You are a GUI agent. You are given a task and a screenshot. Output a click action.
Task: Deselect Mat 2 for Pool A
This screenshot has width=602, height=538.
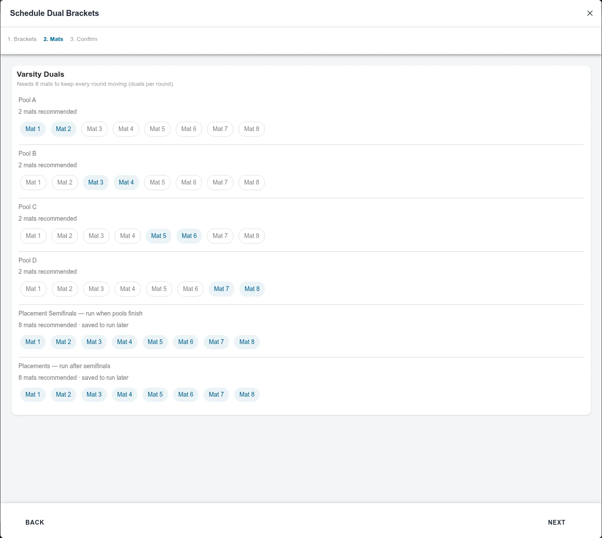tap(63, 129)
